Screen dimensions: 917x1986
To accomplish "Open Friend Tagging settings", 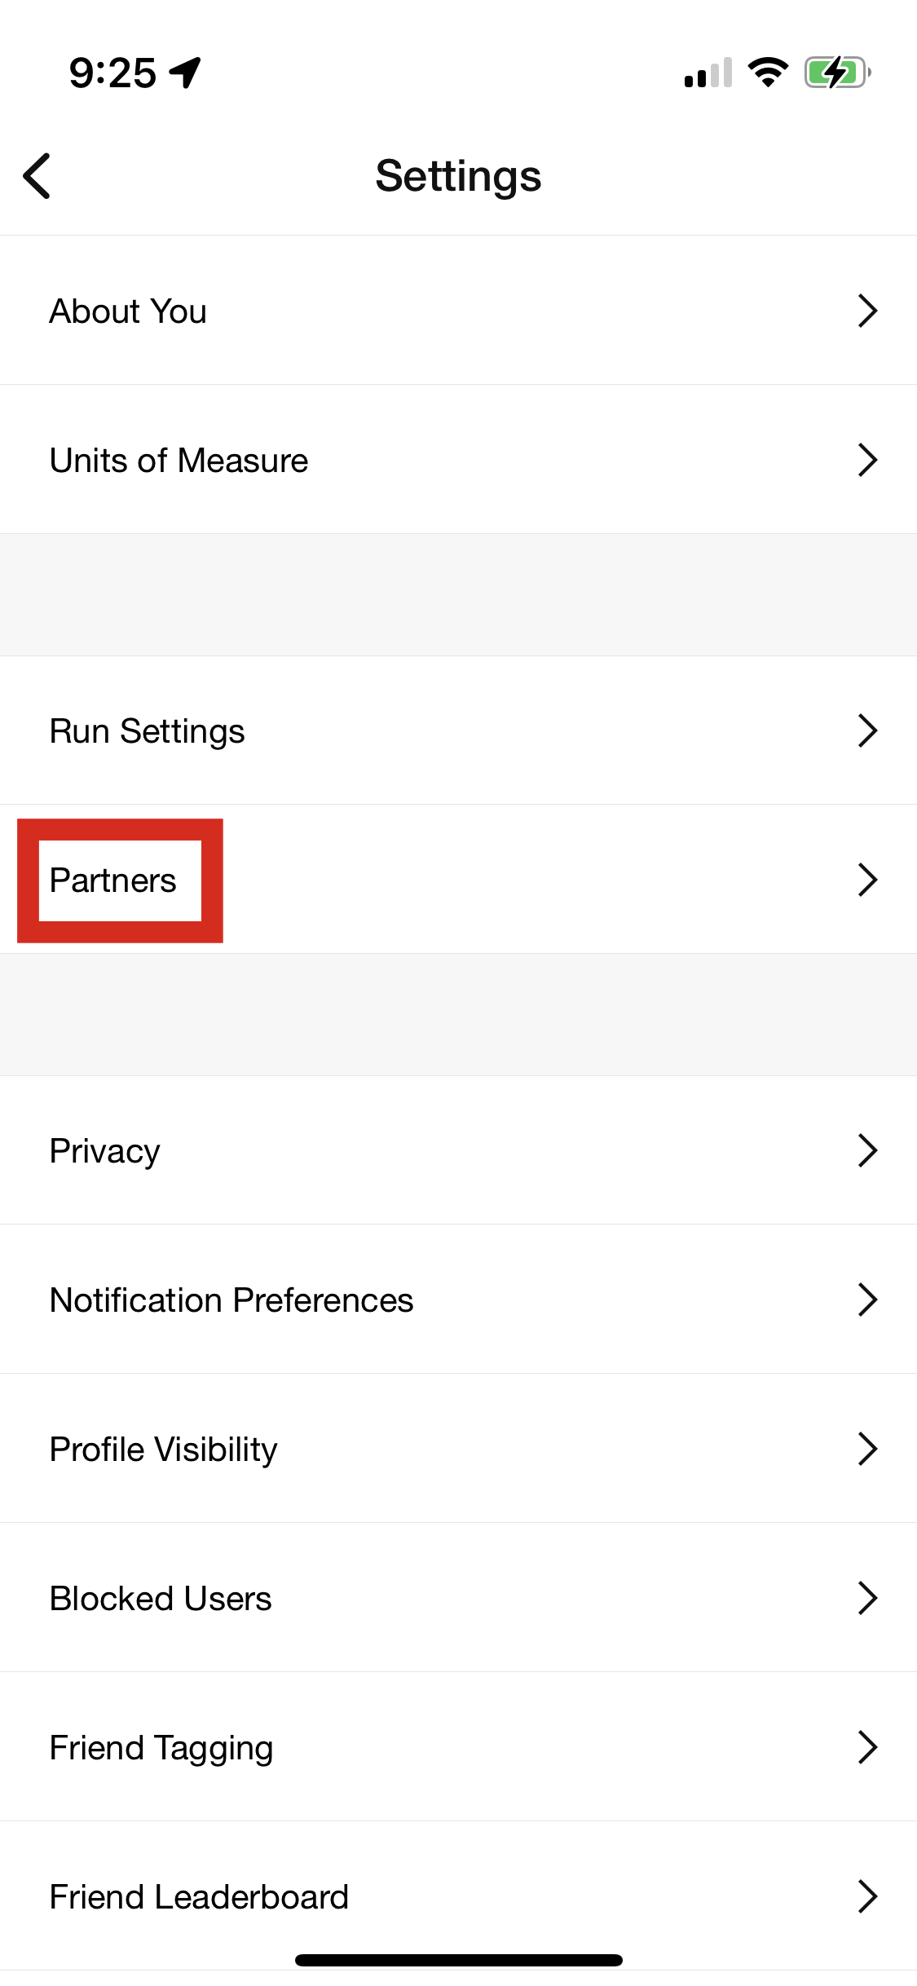I will [161, 1747].
